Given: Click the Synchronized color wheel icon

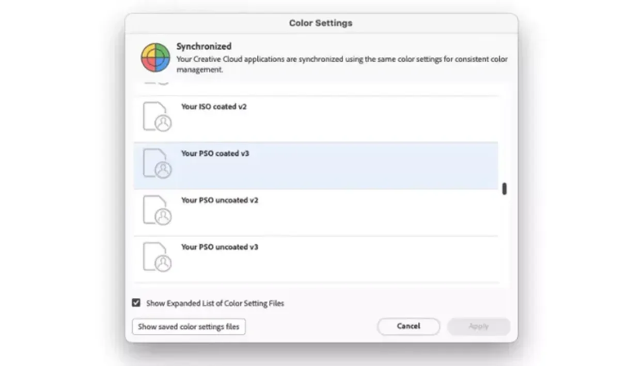Looking at the screenshot, I should [155, 58].
